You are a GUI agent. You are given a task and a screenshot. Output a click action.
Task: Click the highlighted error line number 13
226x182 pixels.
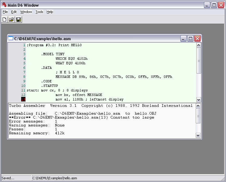click(x=24, y=100)
